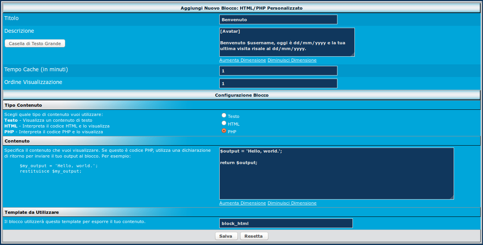
Task: Focus the Ordine Visualizzazione field
Action: [278, 84]
